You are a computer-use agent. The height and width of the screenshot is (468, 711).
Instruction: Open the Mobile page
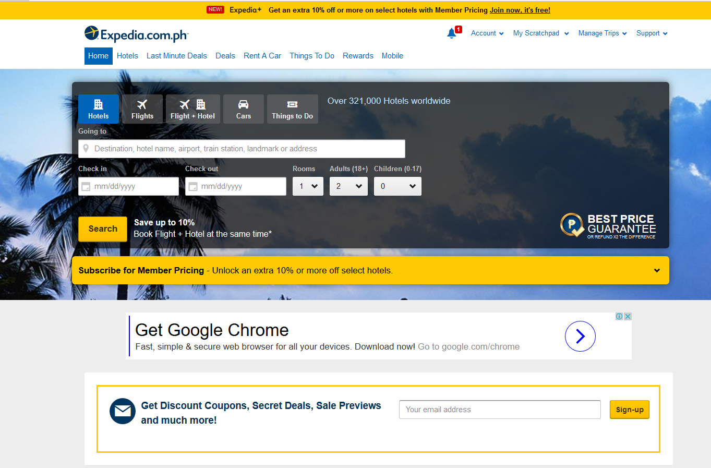point(392,56)
